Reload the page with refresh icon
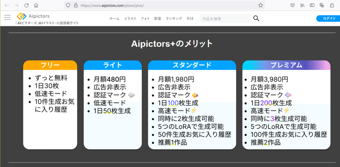 [x=27, y=5]
